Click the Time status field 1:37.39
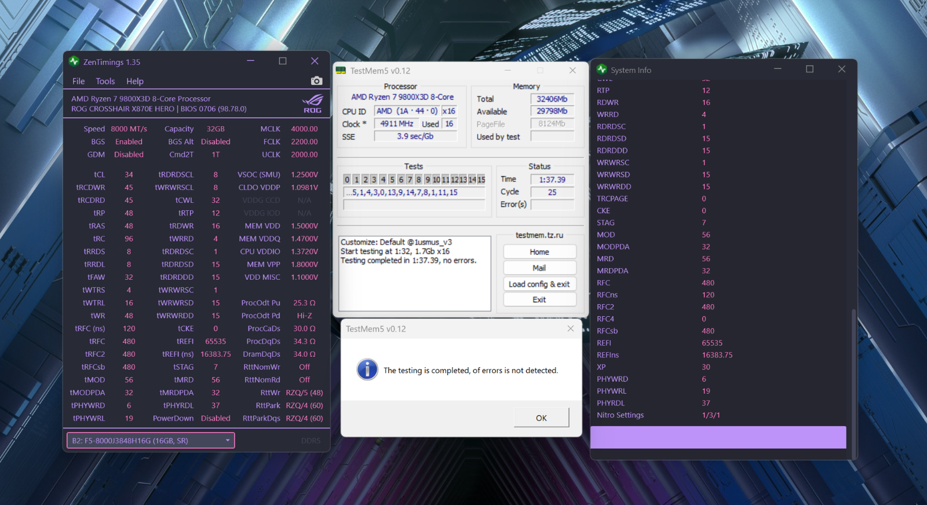 pos(552,180)
